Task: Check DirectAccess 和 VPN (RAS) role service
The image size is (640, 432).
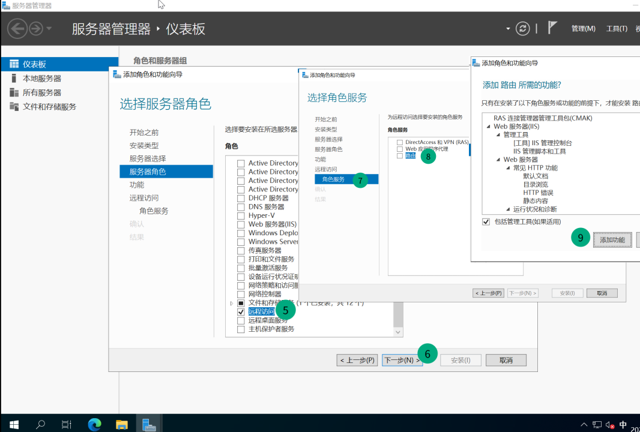Action: click(x=400, y=142)
